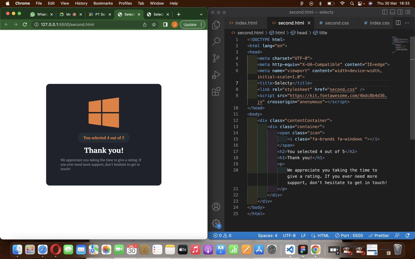The image size is (415, 259).
Task: Open Figma from the Dock
Action: pos(302,249)
